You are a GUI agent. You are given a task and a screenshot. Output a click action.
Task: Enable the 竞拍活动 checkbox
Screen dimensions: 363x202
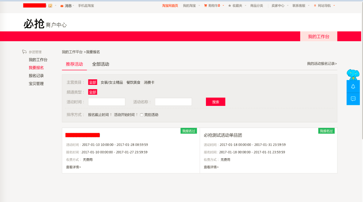point(142,115)
